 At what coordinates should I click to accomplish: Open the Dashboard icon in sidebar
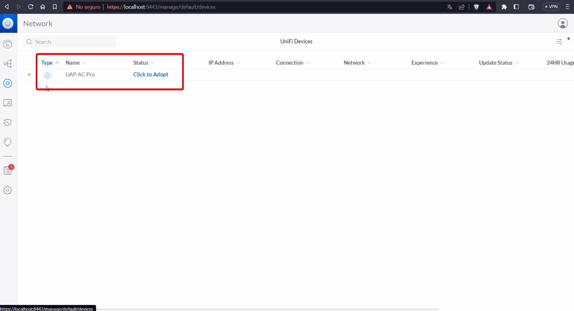[7, 44]
